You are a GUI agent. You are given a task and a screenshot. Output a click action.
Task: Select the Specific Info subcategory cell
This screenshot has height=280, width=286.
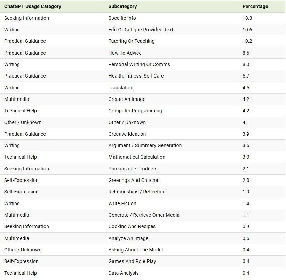(x=122, y=18)
